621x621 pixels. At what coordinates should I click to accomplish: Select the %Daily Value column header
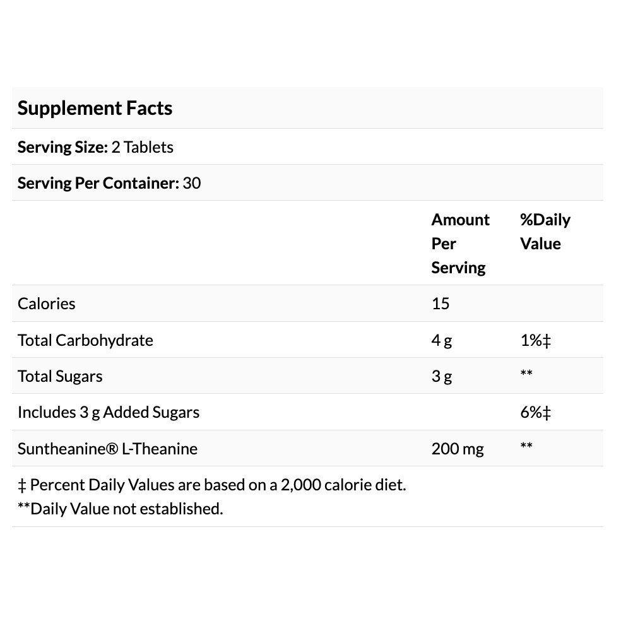click(x=545, y=231)
